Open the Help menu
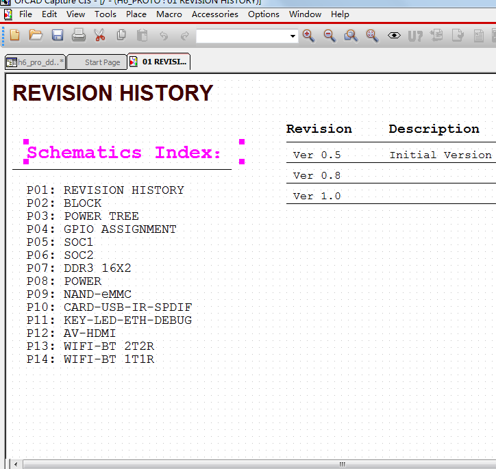 pos(340,14)
